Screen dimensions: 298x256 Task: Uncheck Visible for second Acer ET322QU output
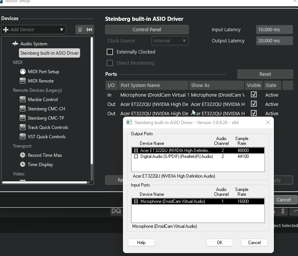coord(254,113)
